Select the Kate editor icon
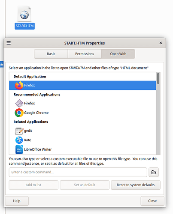Screen dimensions: 173x214 click(x=19, y=140)
